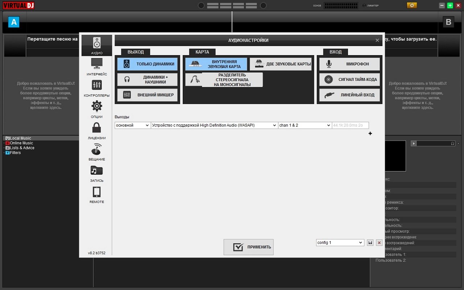Select the Speakers Only output option

[148, 64]
